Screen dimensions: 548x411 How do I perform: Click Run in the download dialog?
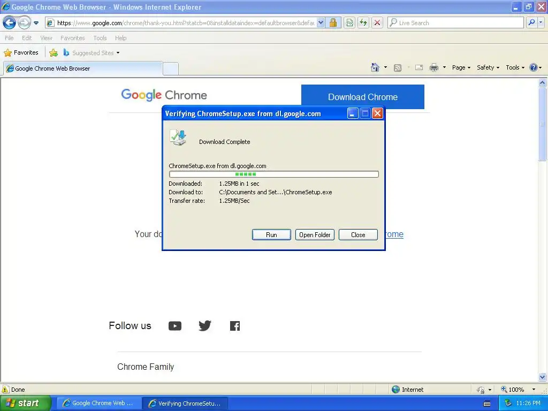coord(271,235)
